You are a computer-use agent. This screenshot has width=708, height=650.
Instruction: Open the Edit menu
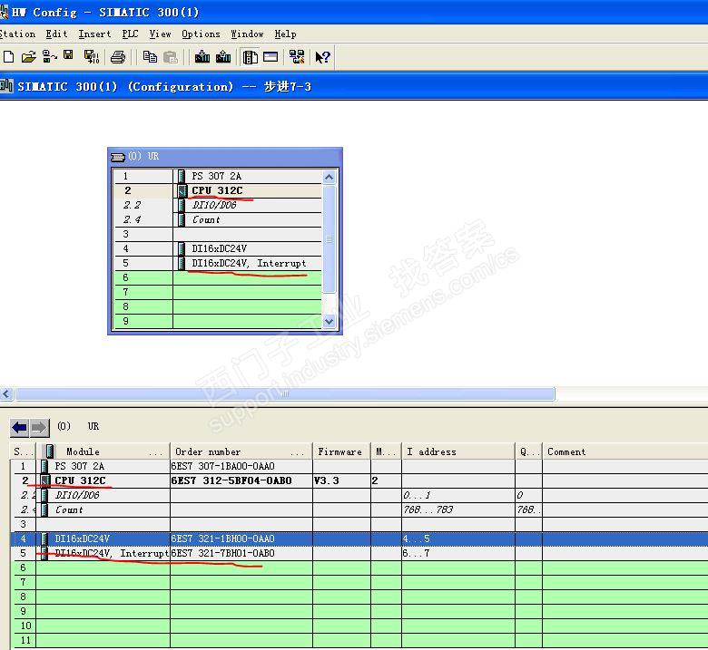(56, 34)
